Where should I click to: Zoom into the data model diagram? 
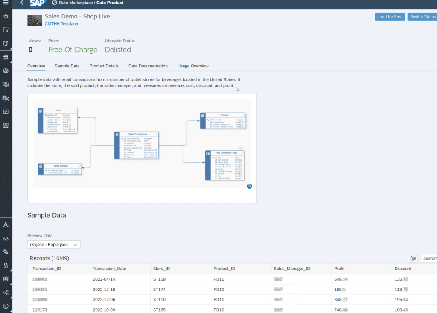249,186
